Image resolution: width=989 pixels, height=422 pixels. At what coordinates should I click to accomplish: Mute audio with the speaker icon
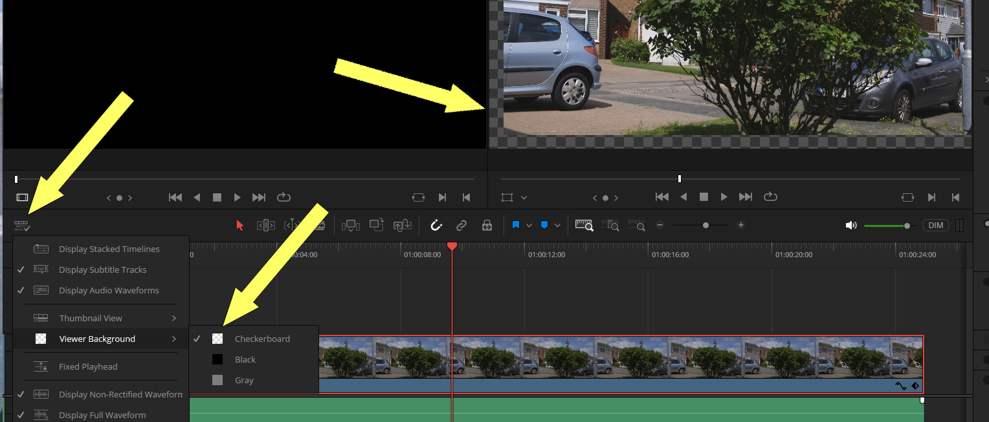(x=851, y=226)
